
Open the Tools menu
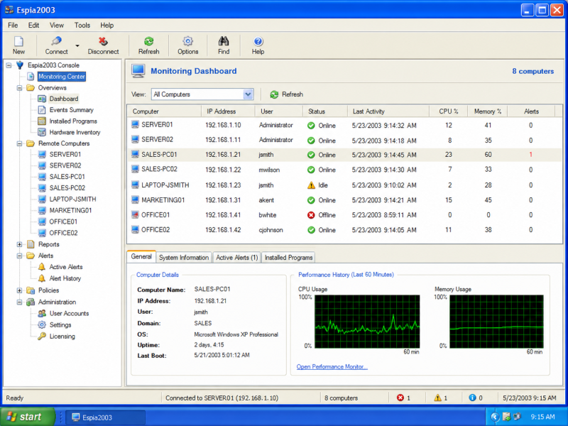coord(82,25)
